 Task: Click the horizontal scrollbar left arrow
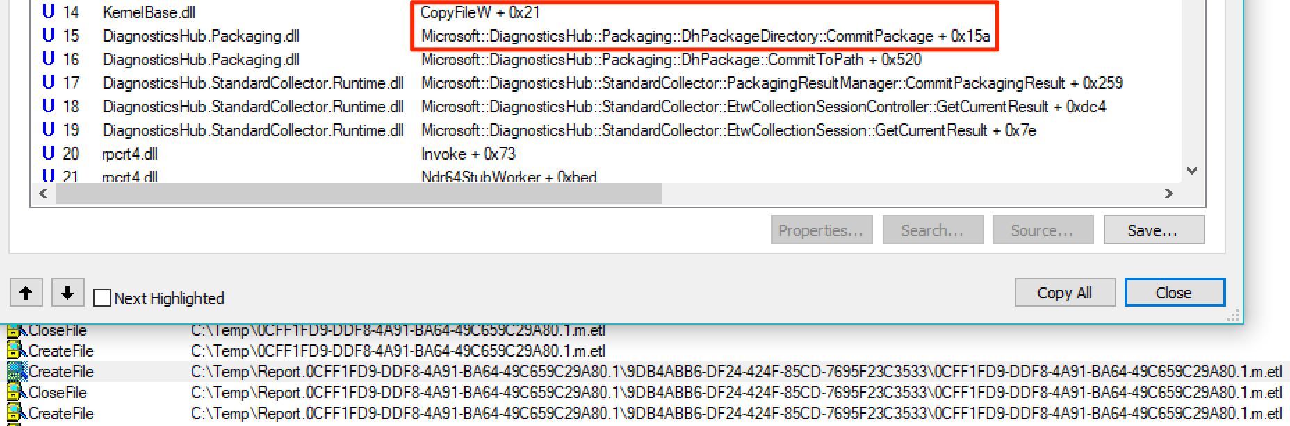43,194
